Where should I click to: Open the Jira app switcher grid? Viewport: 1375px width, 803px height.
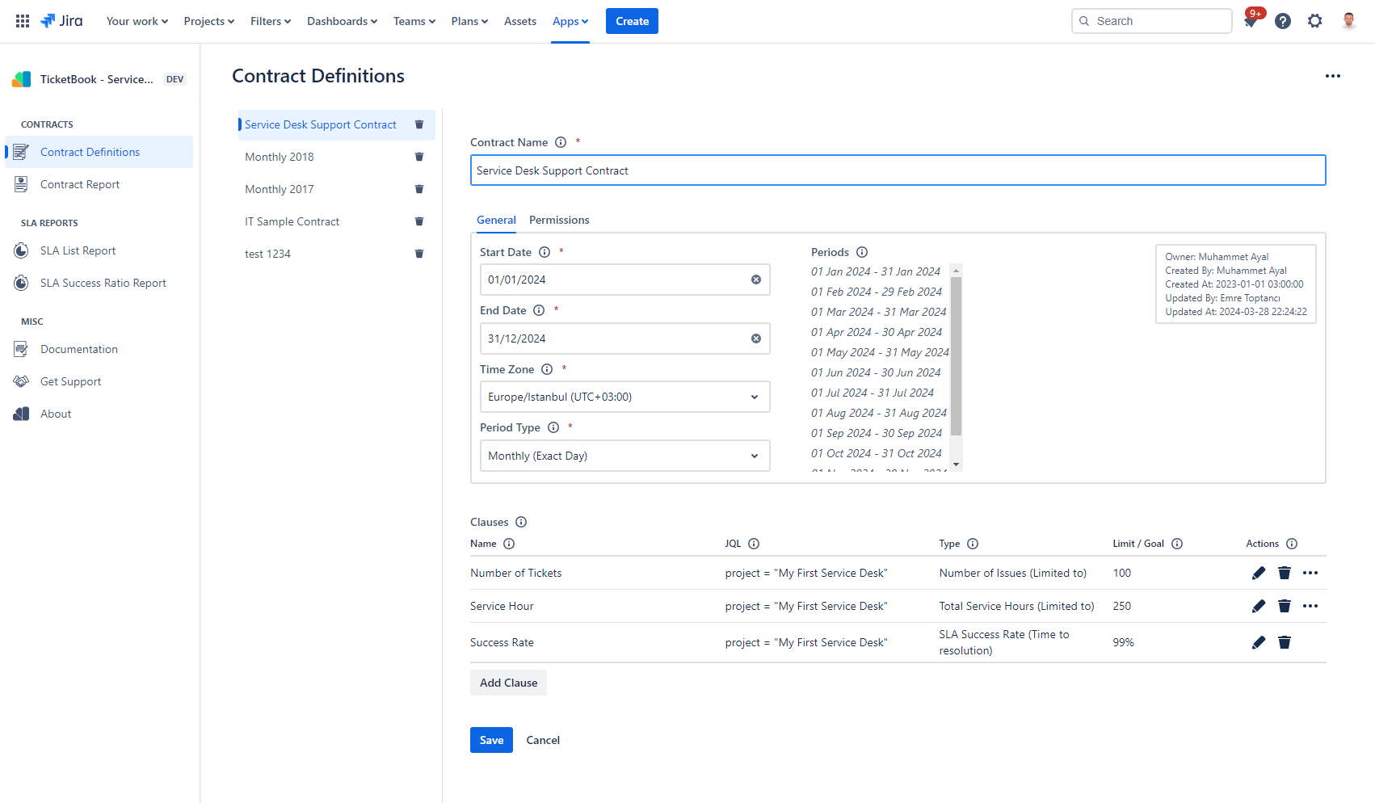pyautogui.click(x=23, y=21)
